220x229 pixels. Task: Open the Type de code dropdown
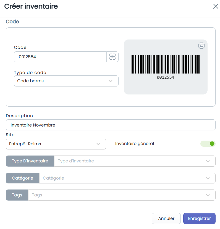(66, 81)
